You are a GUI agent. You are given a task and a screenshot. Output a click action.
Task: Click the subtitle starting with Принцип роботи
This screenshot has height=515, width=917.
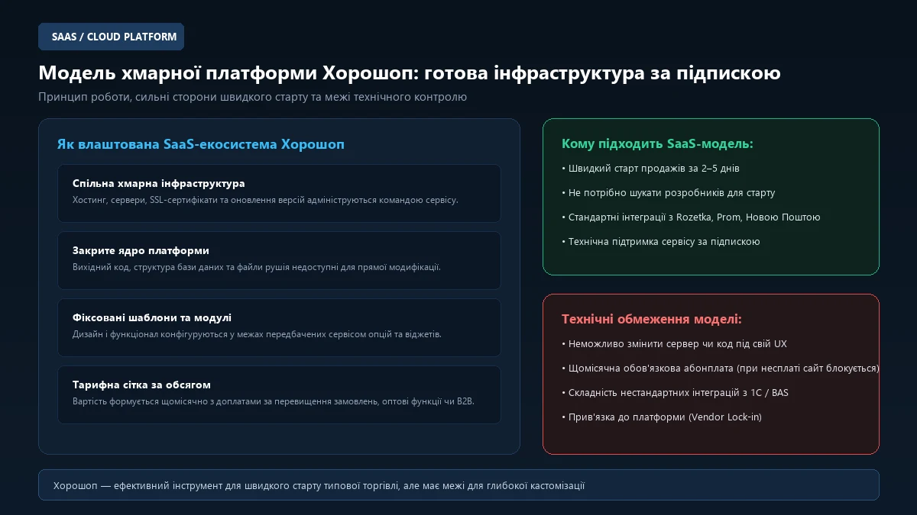(252, 97)
